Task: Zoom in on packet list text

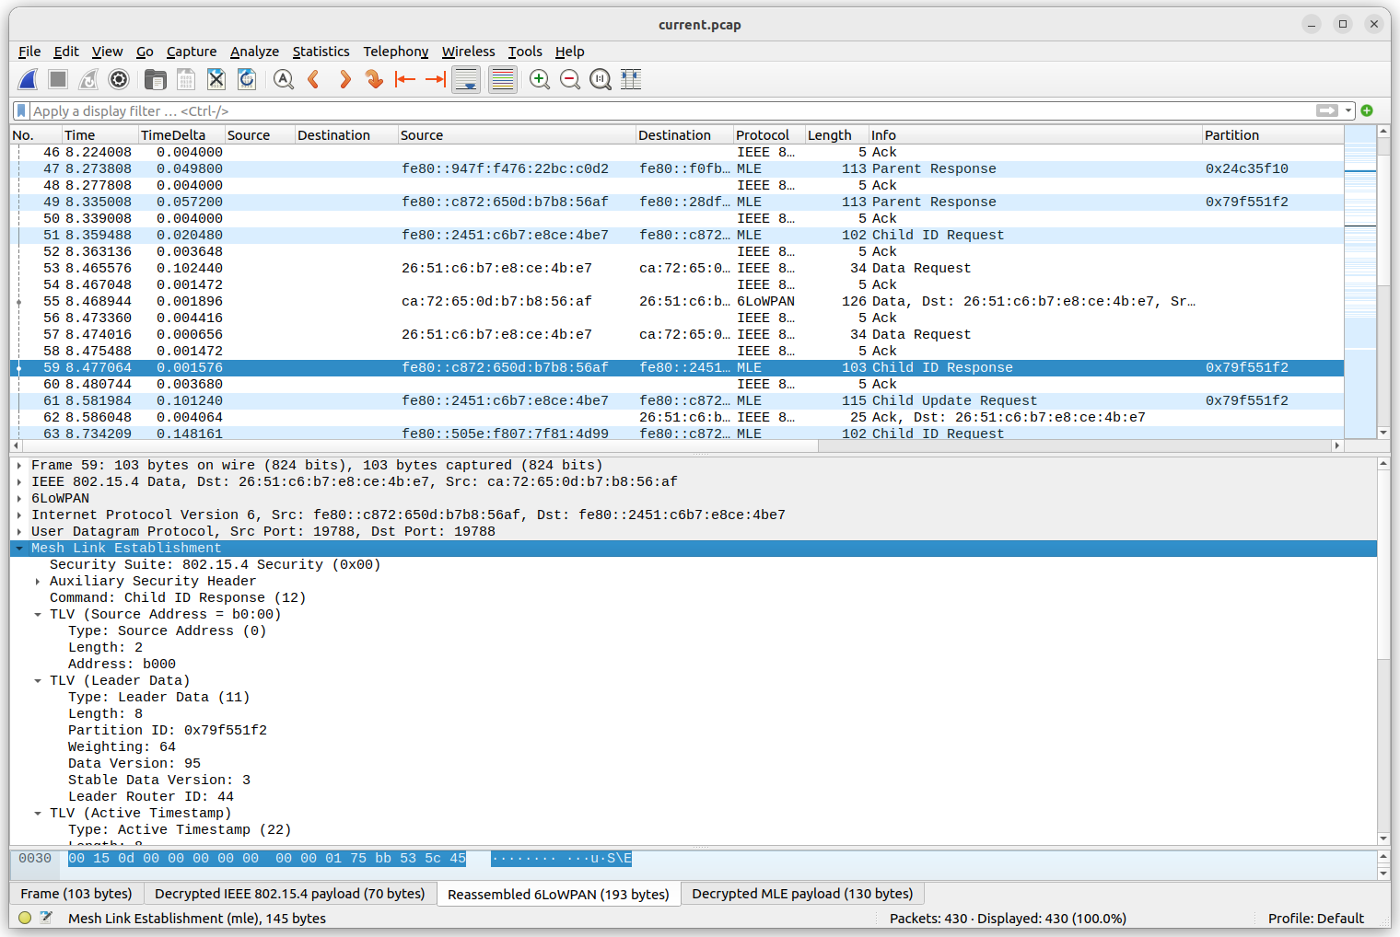Action: pyautogui.click(x=539, y=79)
